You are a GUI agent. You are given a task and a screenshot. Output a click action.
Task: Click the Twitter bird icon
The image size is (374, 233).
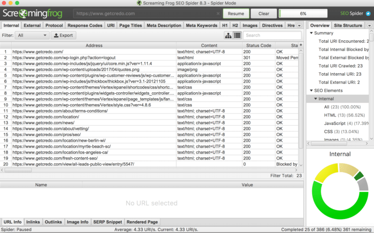point(368,14)
